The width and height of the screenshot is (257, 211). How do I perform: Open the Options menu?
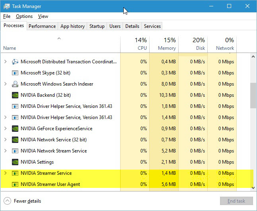coord(24,16)
